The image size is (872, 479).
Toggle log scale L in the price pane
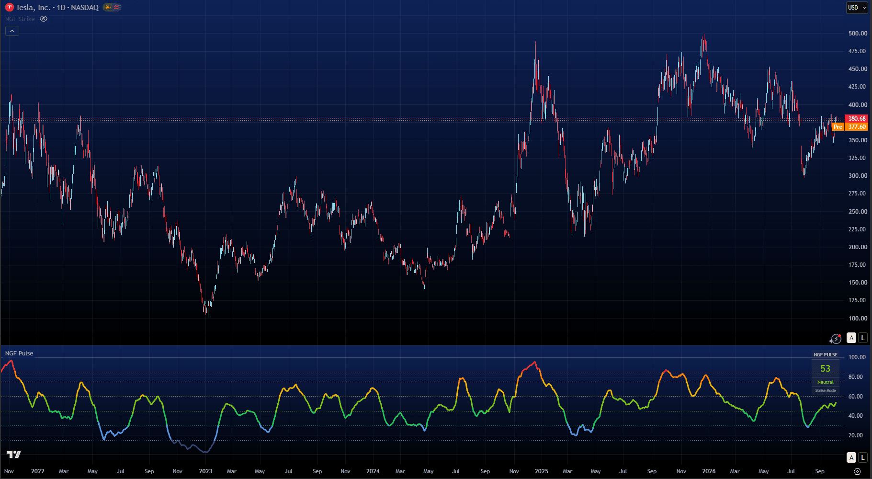click(x=863, y=338)
